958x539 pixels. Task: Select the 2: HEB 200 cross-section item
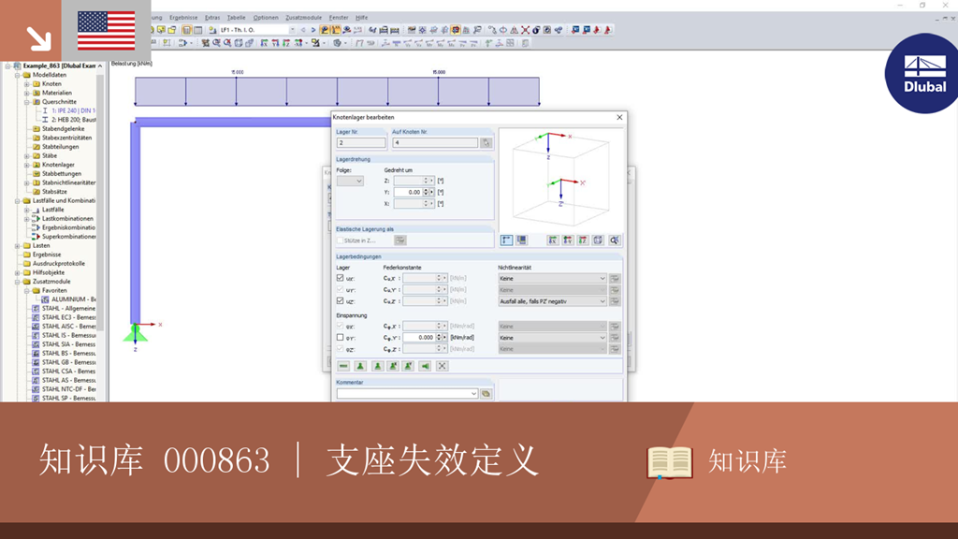click(x=73, y=120)
